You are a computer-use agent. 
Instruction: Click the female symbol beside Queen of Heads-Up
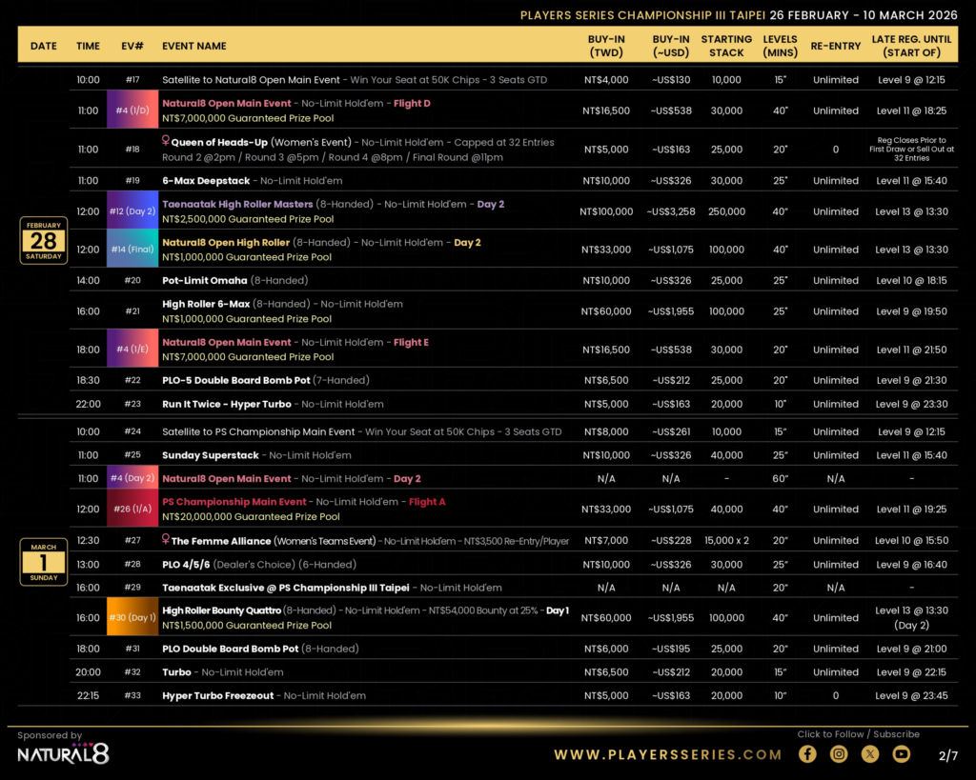[166, 142]
